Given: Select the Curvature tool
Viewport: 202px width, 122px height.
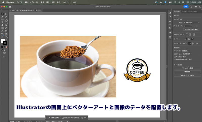Looking at the screenshot, I should click(6, 17).
